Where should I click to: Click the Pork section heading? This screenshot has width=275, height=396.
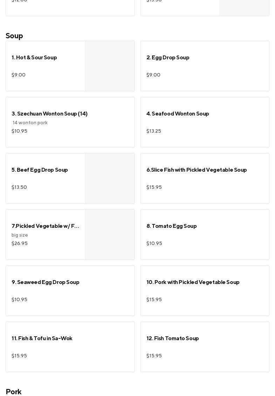(14, 391)
